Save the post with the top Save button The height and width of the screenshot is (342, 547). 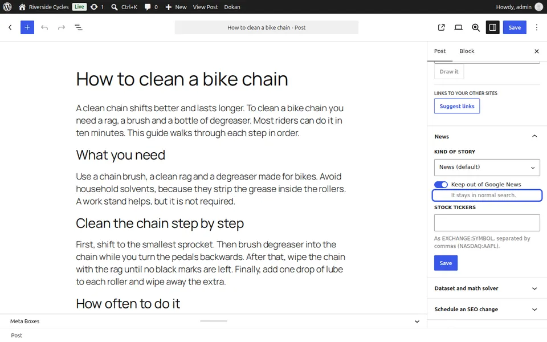[515, 27]
